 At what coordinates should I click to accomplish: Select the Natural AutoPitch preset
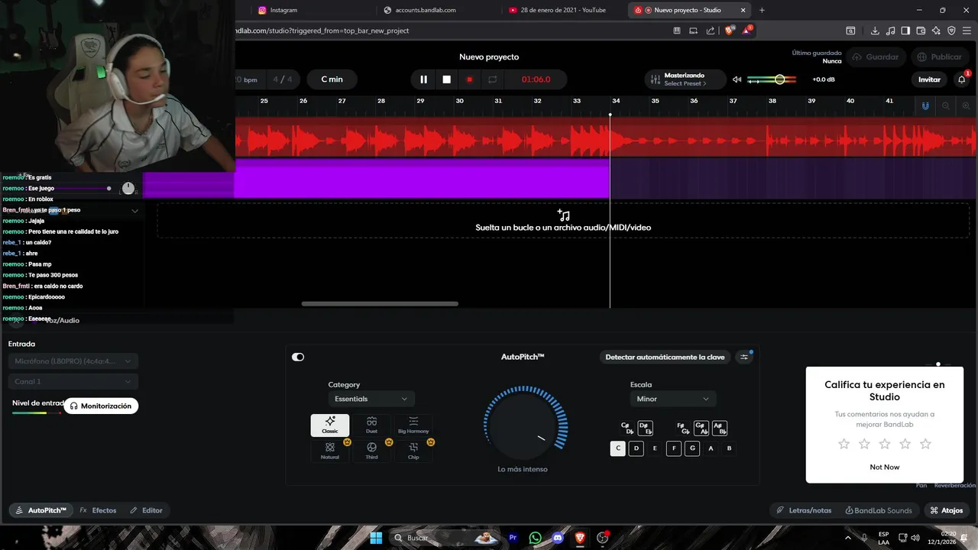(330, 451)
